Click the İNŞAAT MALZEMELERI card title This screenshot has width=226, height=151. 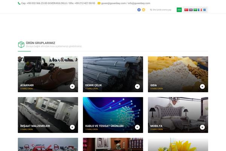35,126
